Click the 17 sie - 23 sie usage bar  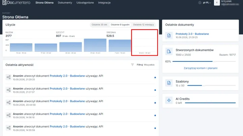click(x=46, y=48)
